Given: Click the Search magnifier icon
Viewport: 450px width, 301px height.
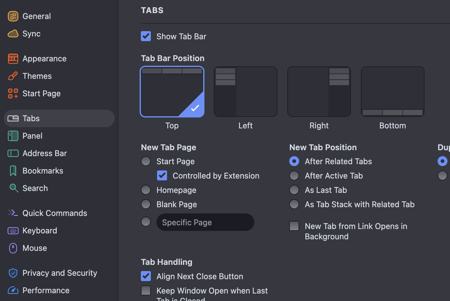Looking at the screenshot, I should (x=13, y=188).
